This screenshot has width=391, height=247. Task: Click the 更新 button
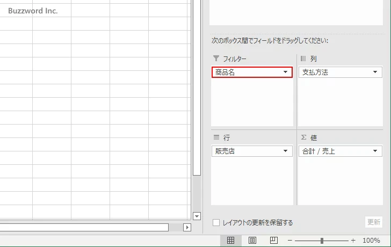[x=374, y=222]
